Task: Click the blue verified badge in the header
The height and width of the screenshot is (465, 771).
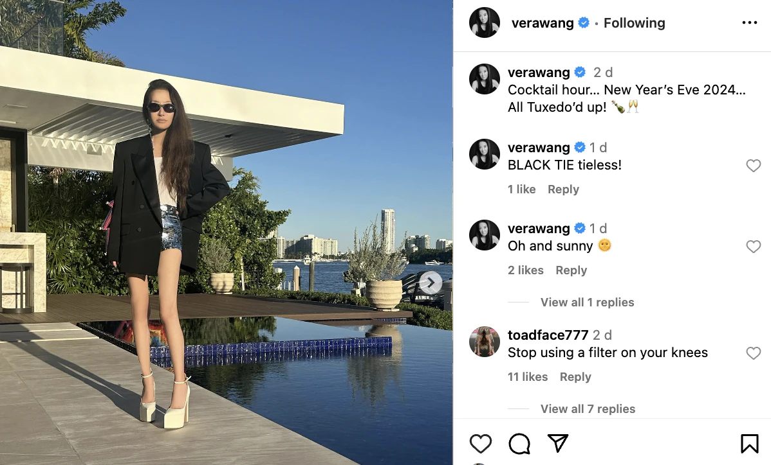Action: [x=584, y=22]
